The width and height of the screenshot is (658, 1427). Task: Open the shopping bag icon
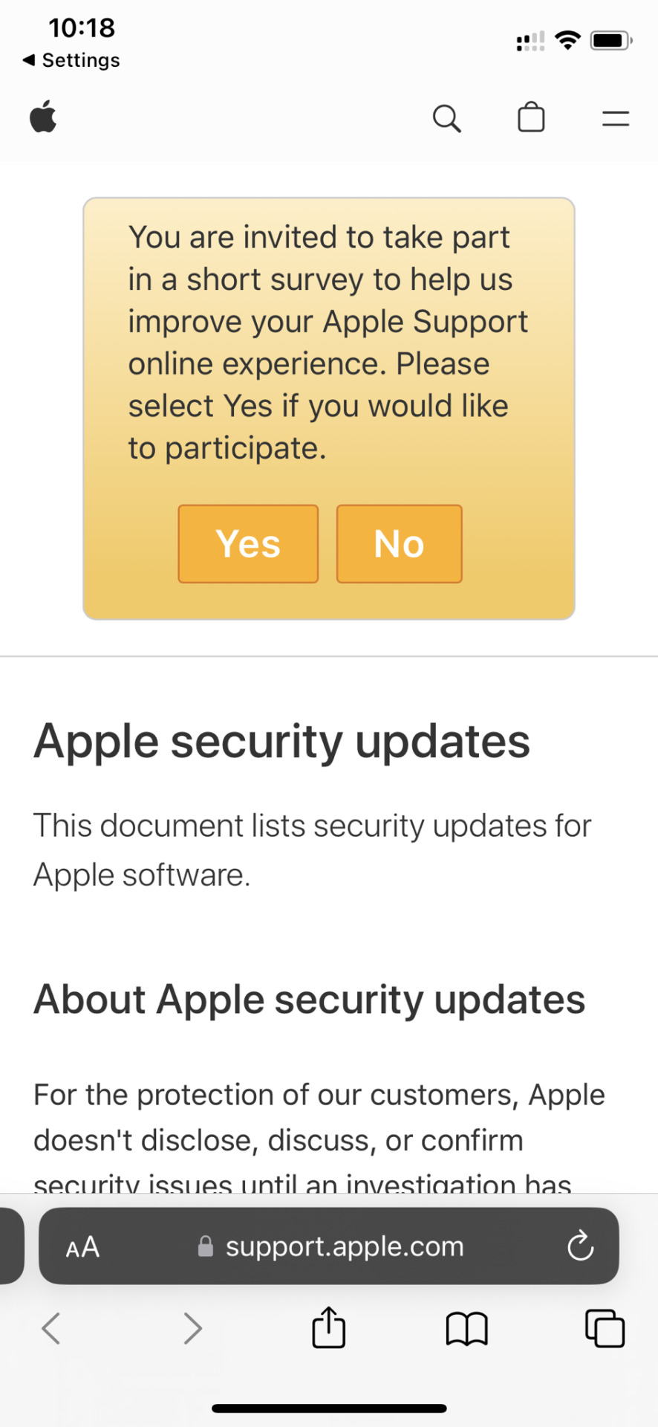pos(531,117)
